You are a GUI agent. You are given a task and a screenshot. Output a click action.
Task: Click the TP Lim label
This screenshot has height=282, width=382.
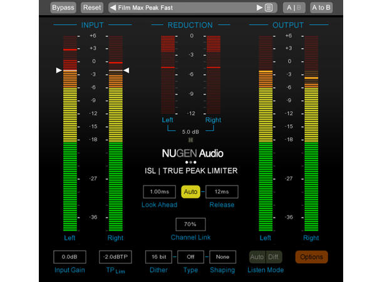[115, 270]
